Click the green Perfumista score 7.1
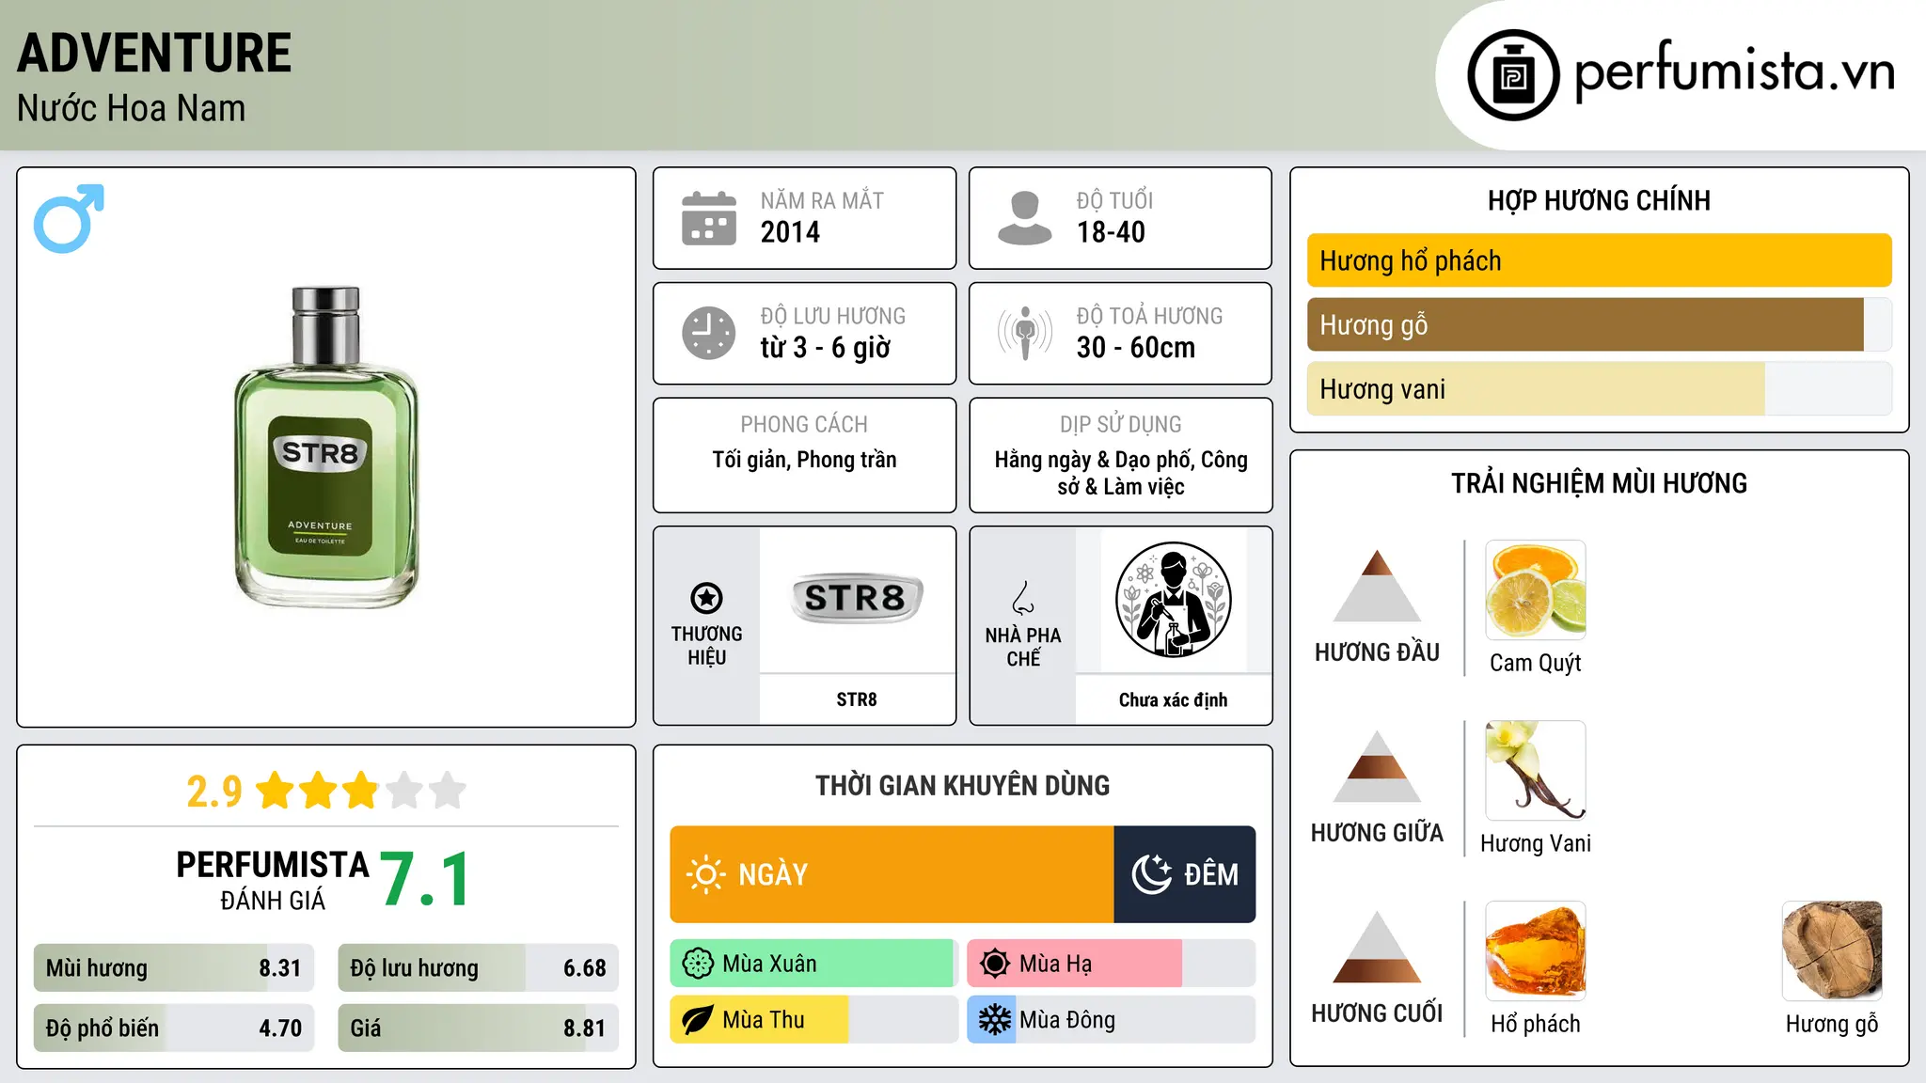This screenshot has height=1083, width=1926. point(425,880)
